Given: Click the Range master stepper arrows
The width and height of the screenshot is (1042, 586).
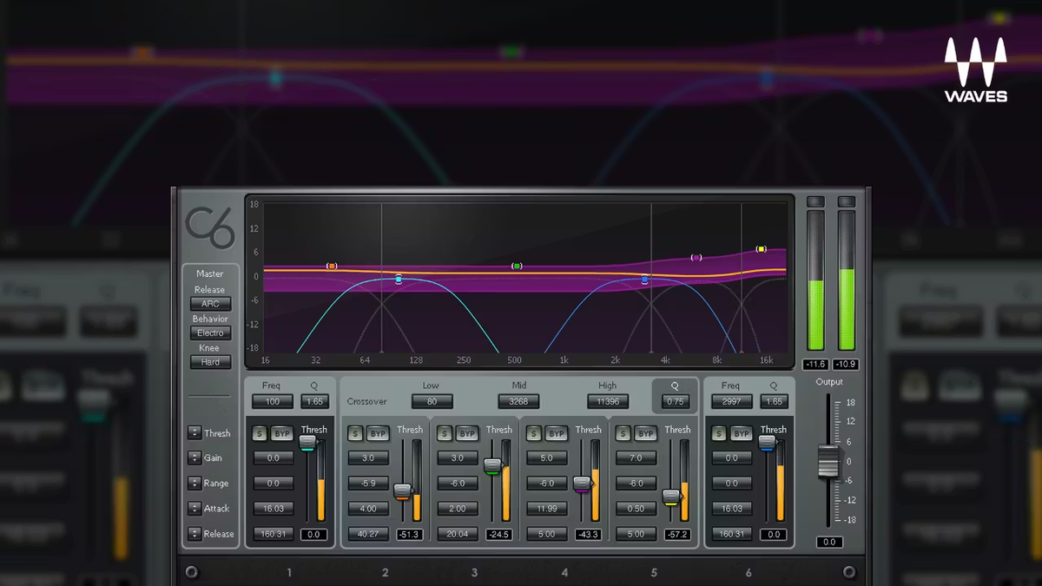Looking at the screenshot, I should click(194, 484).
